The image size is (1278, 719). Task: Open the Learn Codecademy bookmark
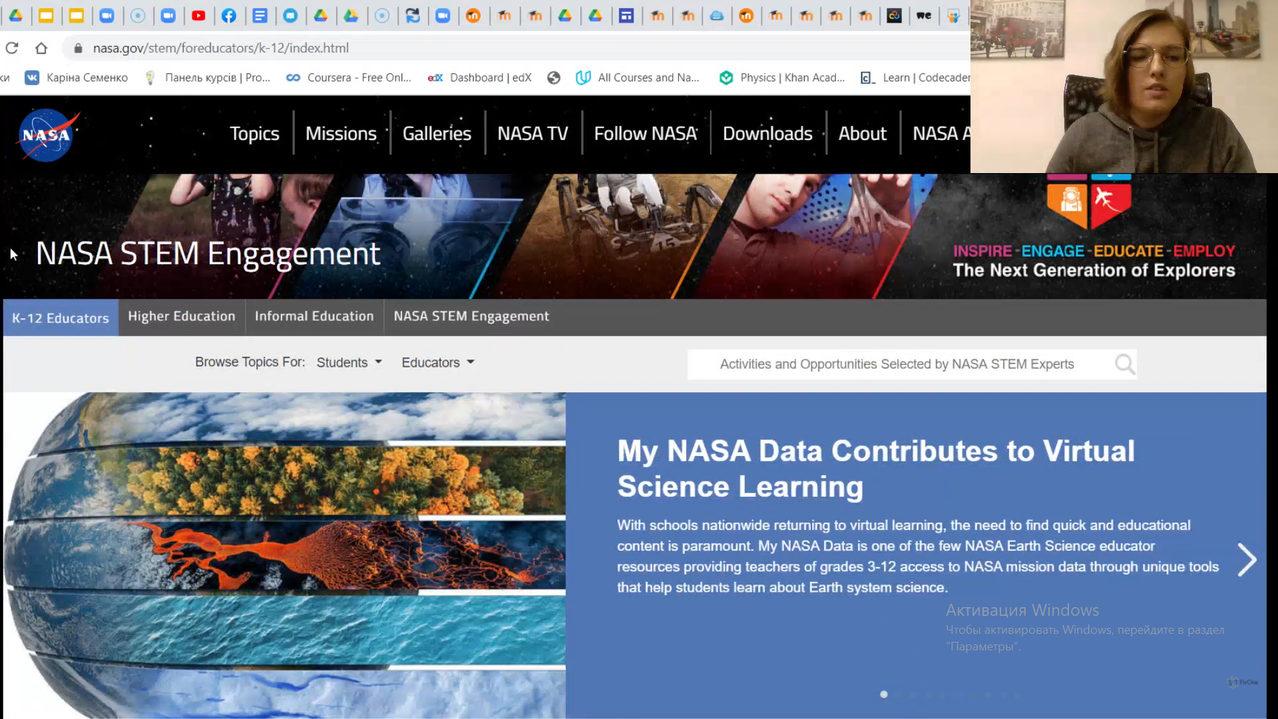915,77
